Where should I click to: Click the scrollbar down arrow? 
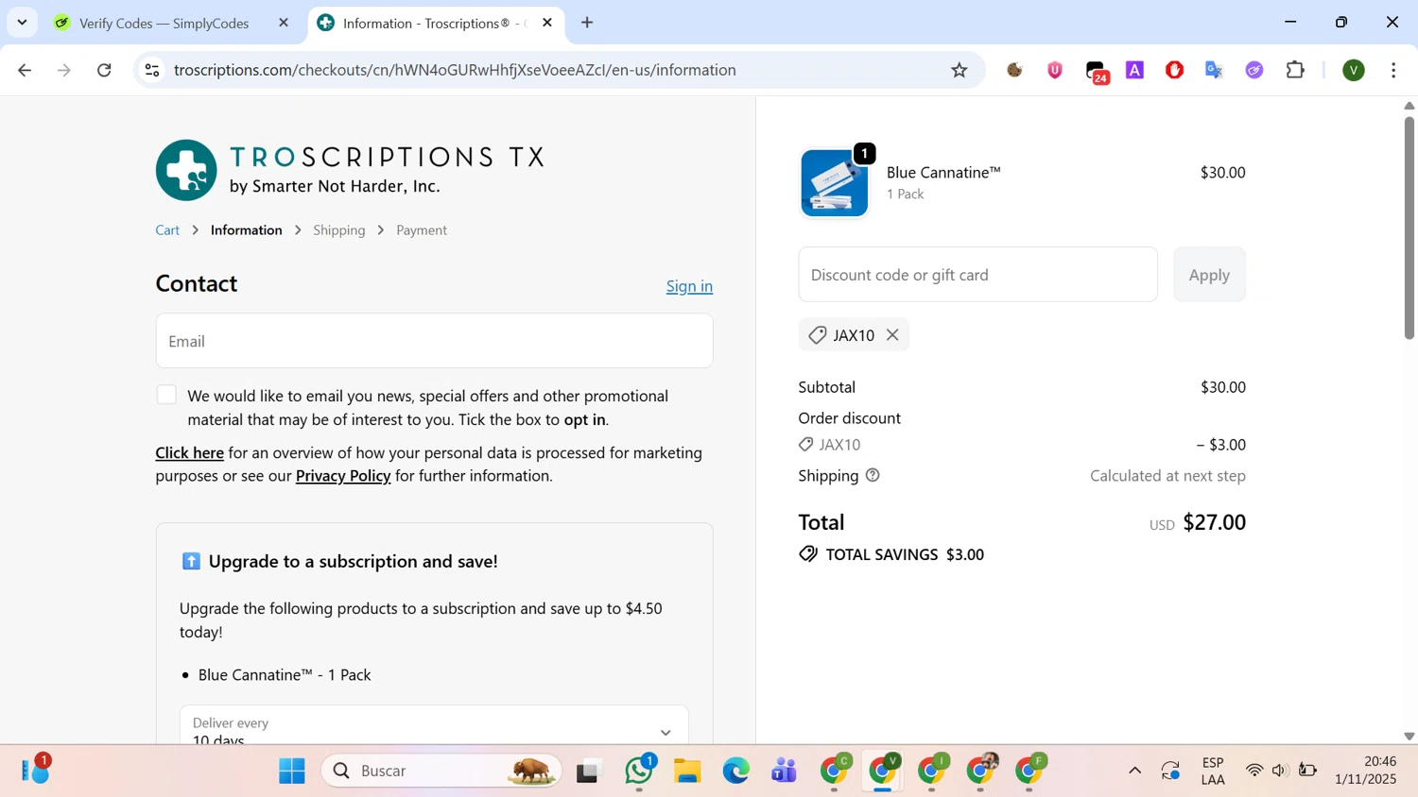click(x=1409, y=736)
